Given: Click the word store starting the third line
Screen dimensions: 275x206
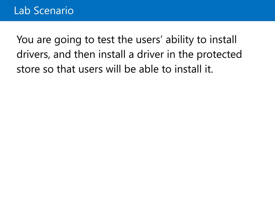Looking at the screenshot, I should pyautogui.click(x=28, y=69).
